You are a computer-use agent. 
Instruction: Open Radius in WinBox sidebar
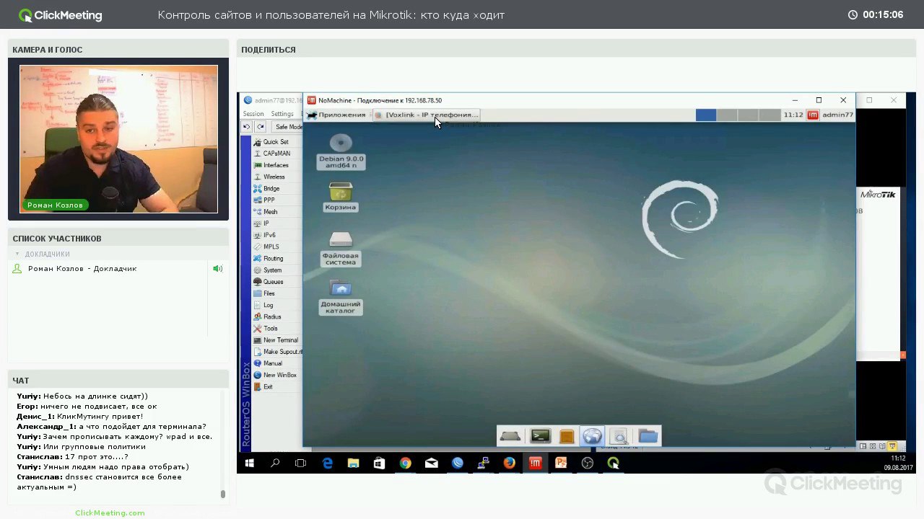point(268,316)
